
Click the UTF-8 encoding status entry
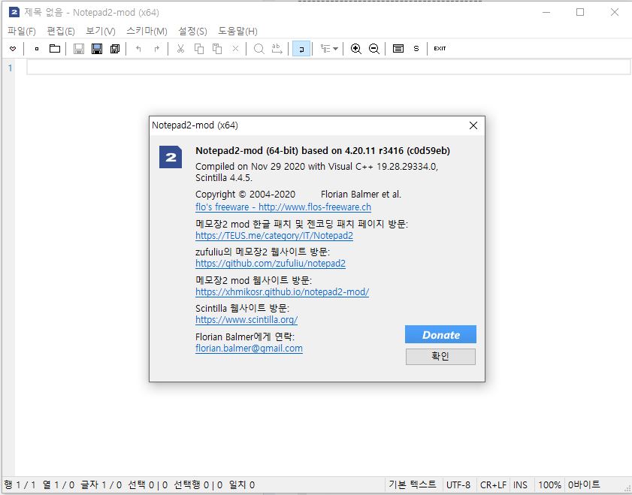[x=458, y=485]
